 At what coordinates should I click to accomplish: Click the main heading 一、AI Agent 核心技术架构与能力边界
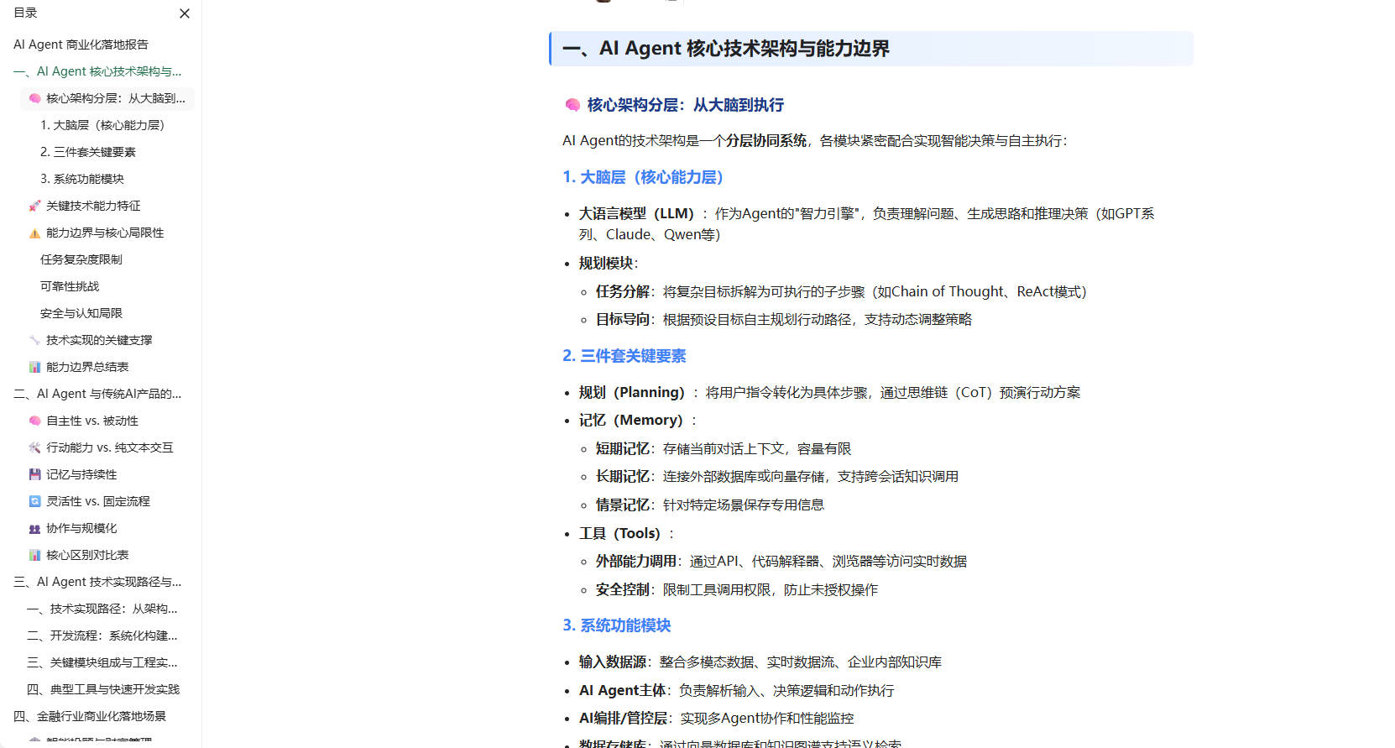pos(726,49)
